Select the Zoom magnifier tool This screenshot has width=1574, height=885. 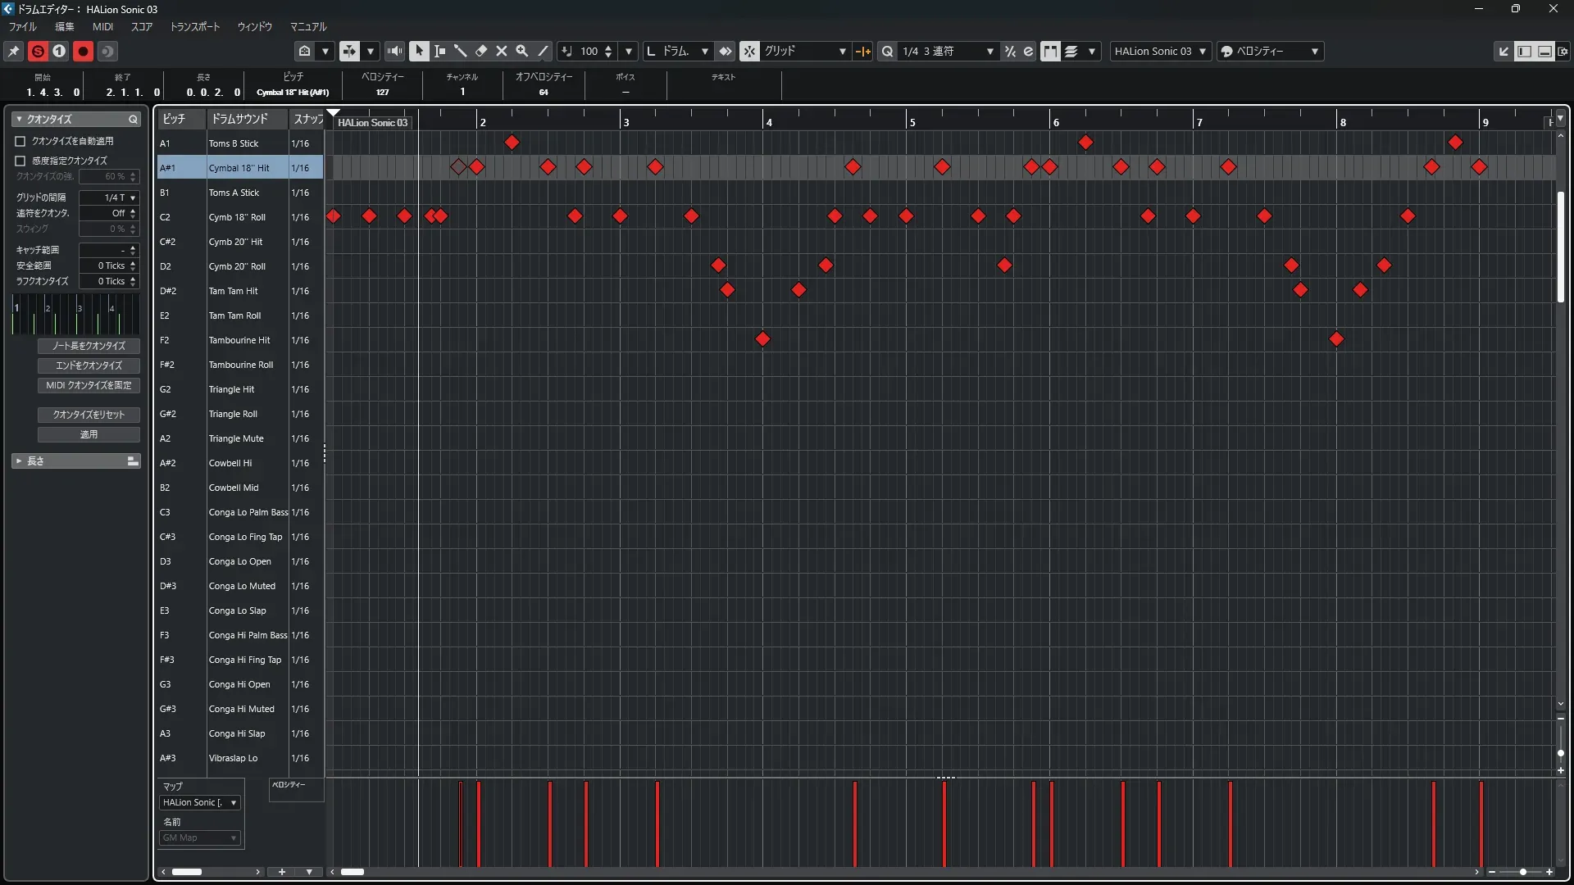522,51
